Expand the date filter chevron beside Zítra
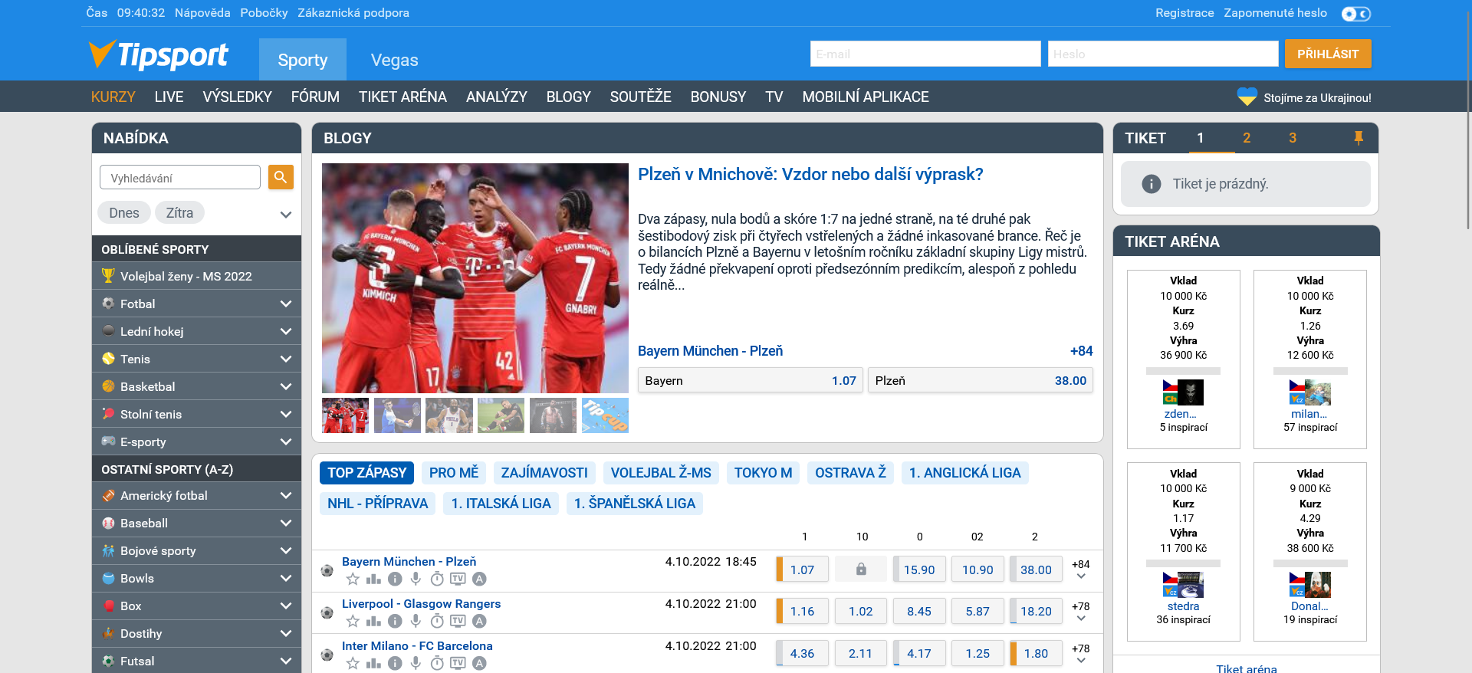Viewport: 1472px width, 673px height. click(x=286, y=215)
